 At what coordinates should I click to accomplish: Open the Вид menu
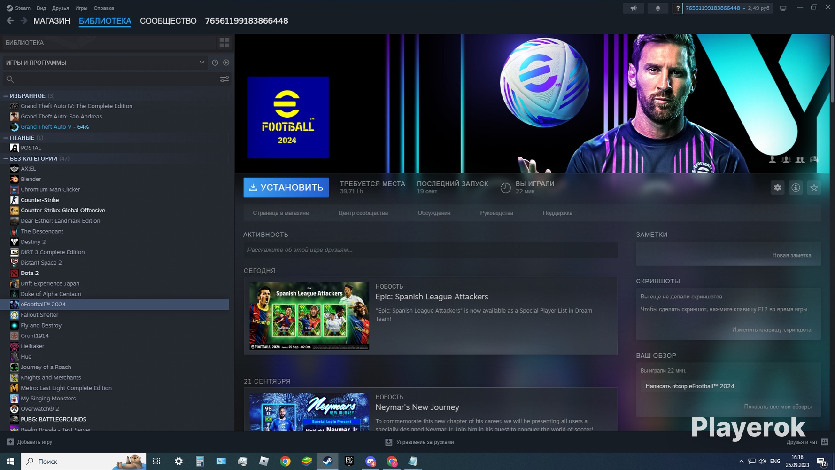41,8
